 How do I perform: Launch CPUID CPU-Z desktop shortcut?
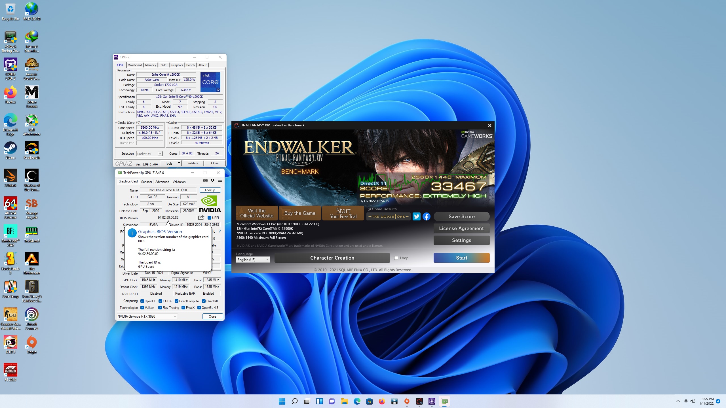click(x=10, y=69)
